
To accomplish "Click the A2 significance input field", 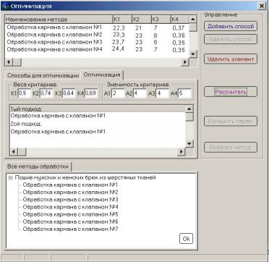I will click(x=140, y=93).
